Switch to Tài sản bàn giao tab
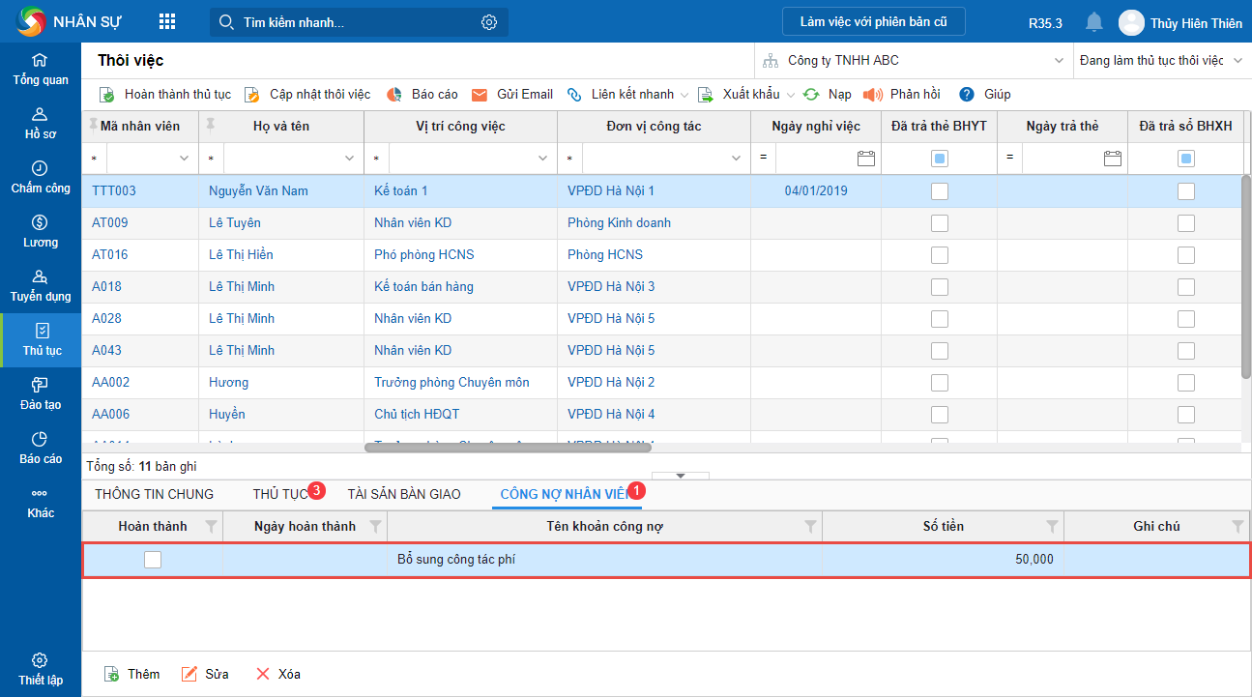Screen dimensions: 1252x697 (x=404, y=494)
